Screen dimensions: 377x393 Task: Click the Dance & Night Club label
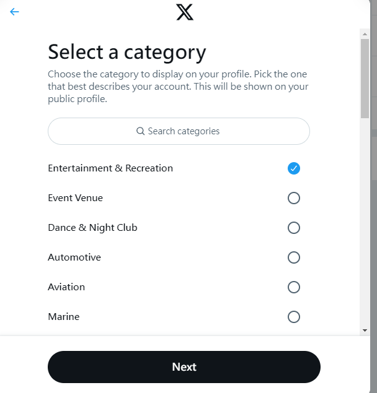[x=92, y=228]
